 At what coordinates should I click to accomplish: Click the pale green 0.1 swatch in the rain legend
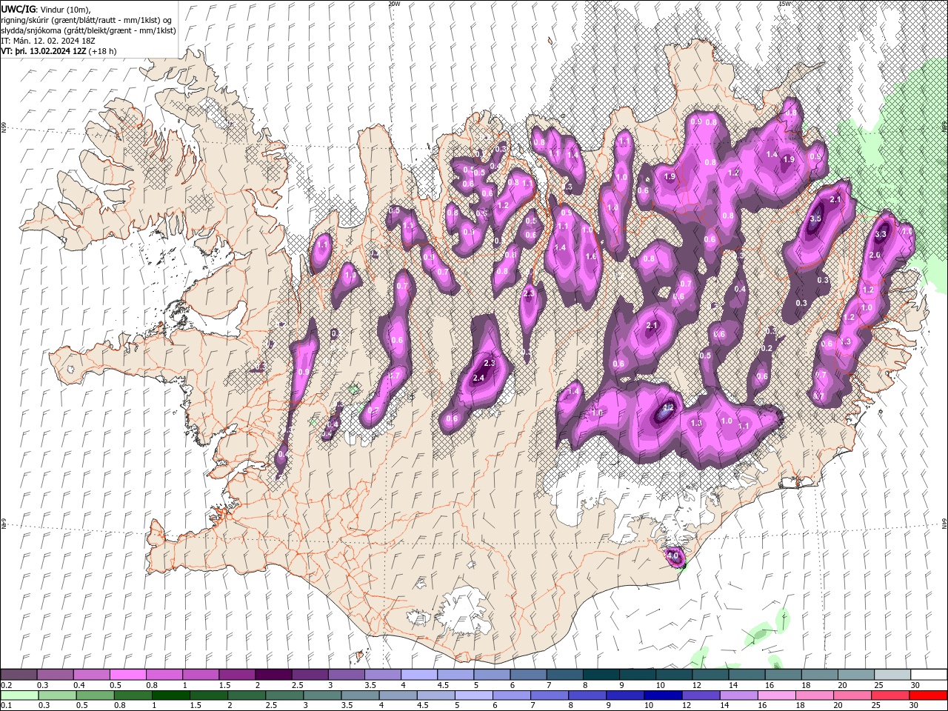tap(19, 695)
